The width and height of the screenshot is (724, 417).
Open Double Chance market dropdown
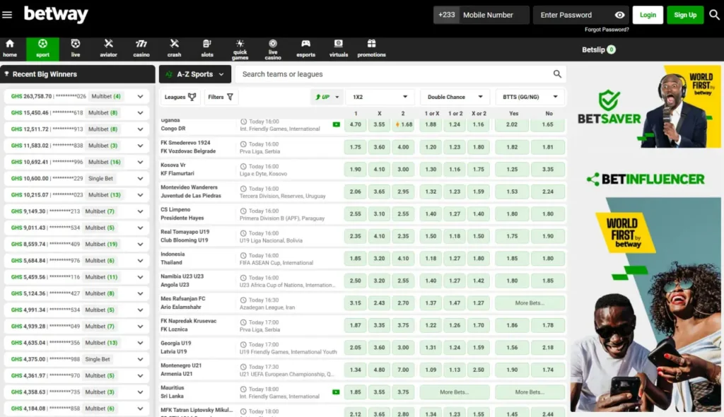(455, 97)
